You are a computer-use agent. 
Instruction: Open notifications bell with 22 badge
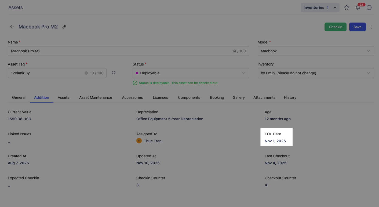click(358, 8)
